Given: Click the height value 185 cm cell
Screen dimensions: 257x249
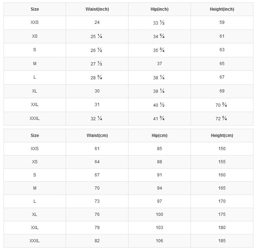Looking at the screenshot, I should click(x=222, y=241).
